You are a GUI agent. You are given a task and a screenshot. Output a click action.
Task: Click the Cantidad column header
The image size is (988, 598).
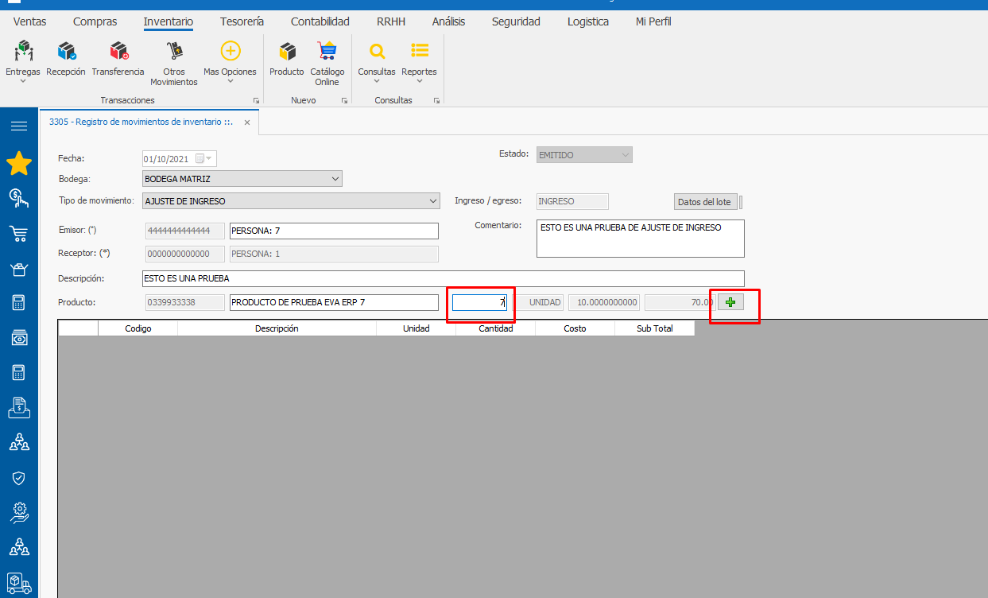click(495, 328)
